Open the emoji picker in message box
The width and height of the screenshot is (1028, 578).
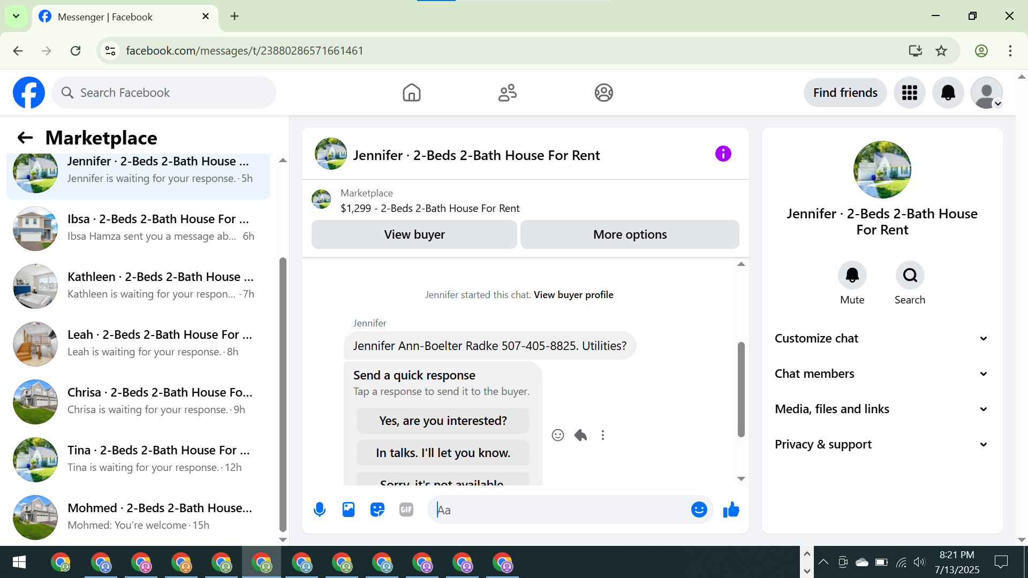tap(699, 509)
